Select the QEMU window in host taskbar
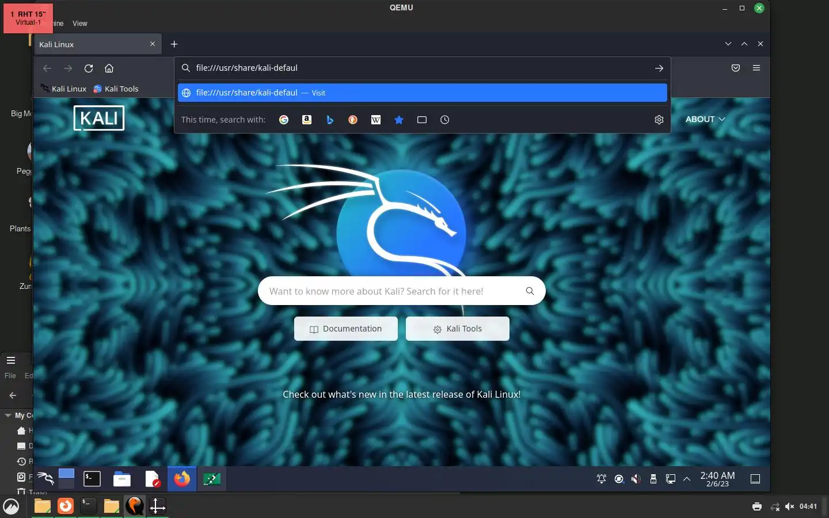 135,506
